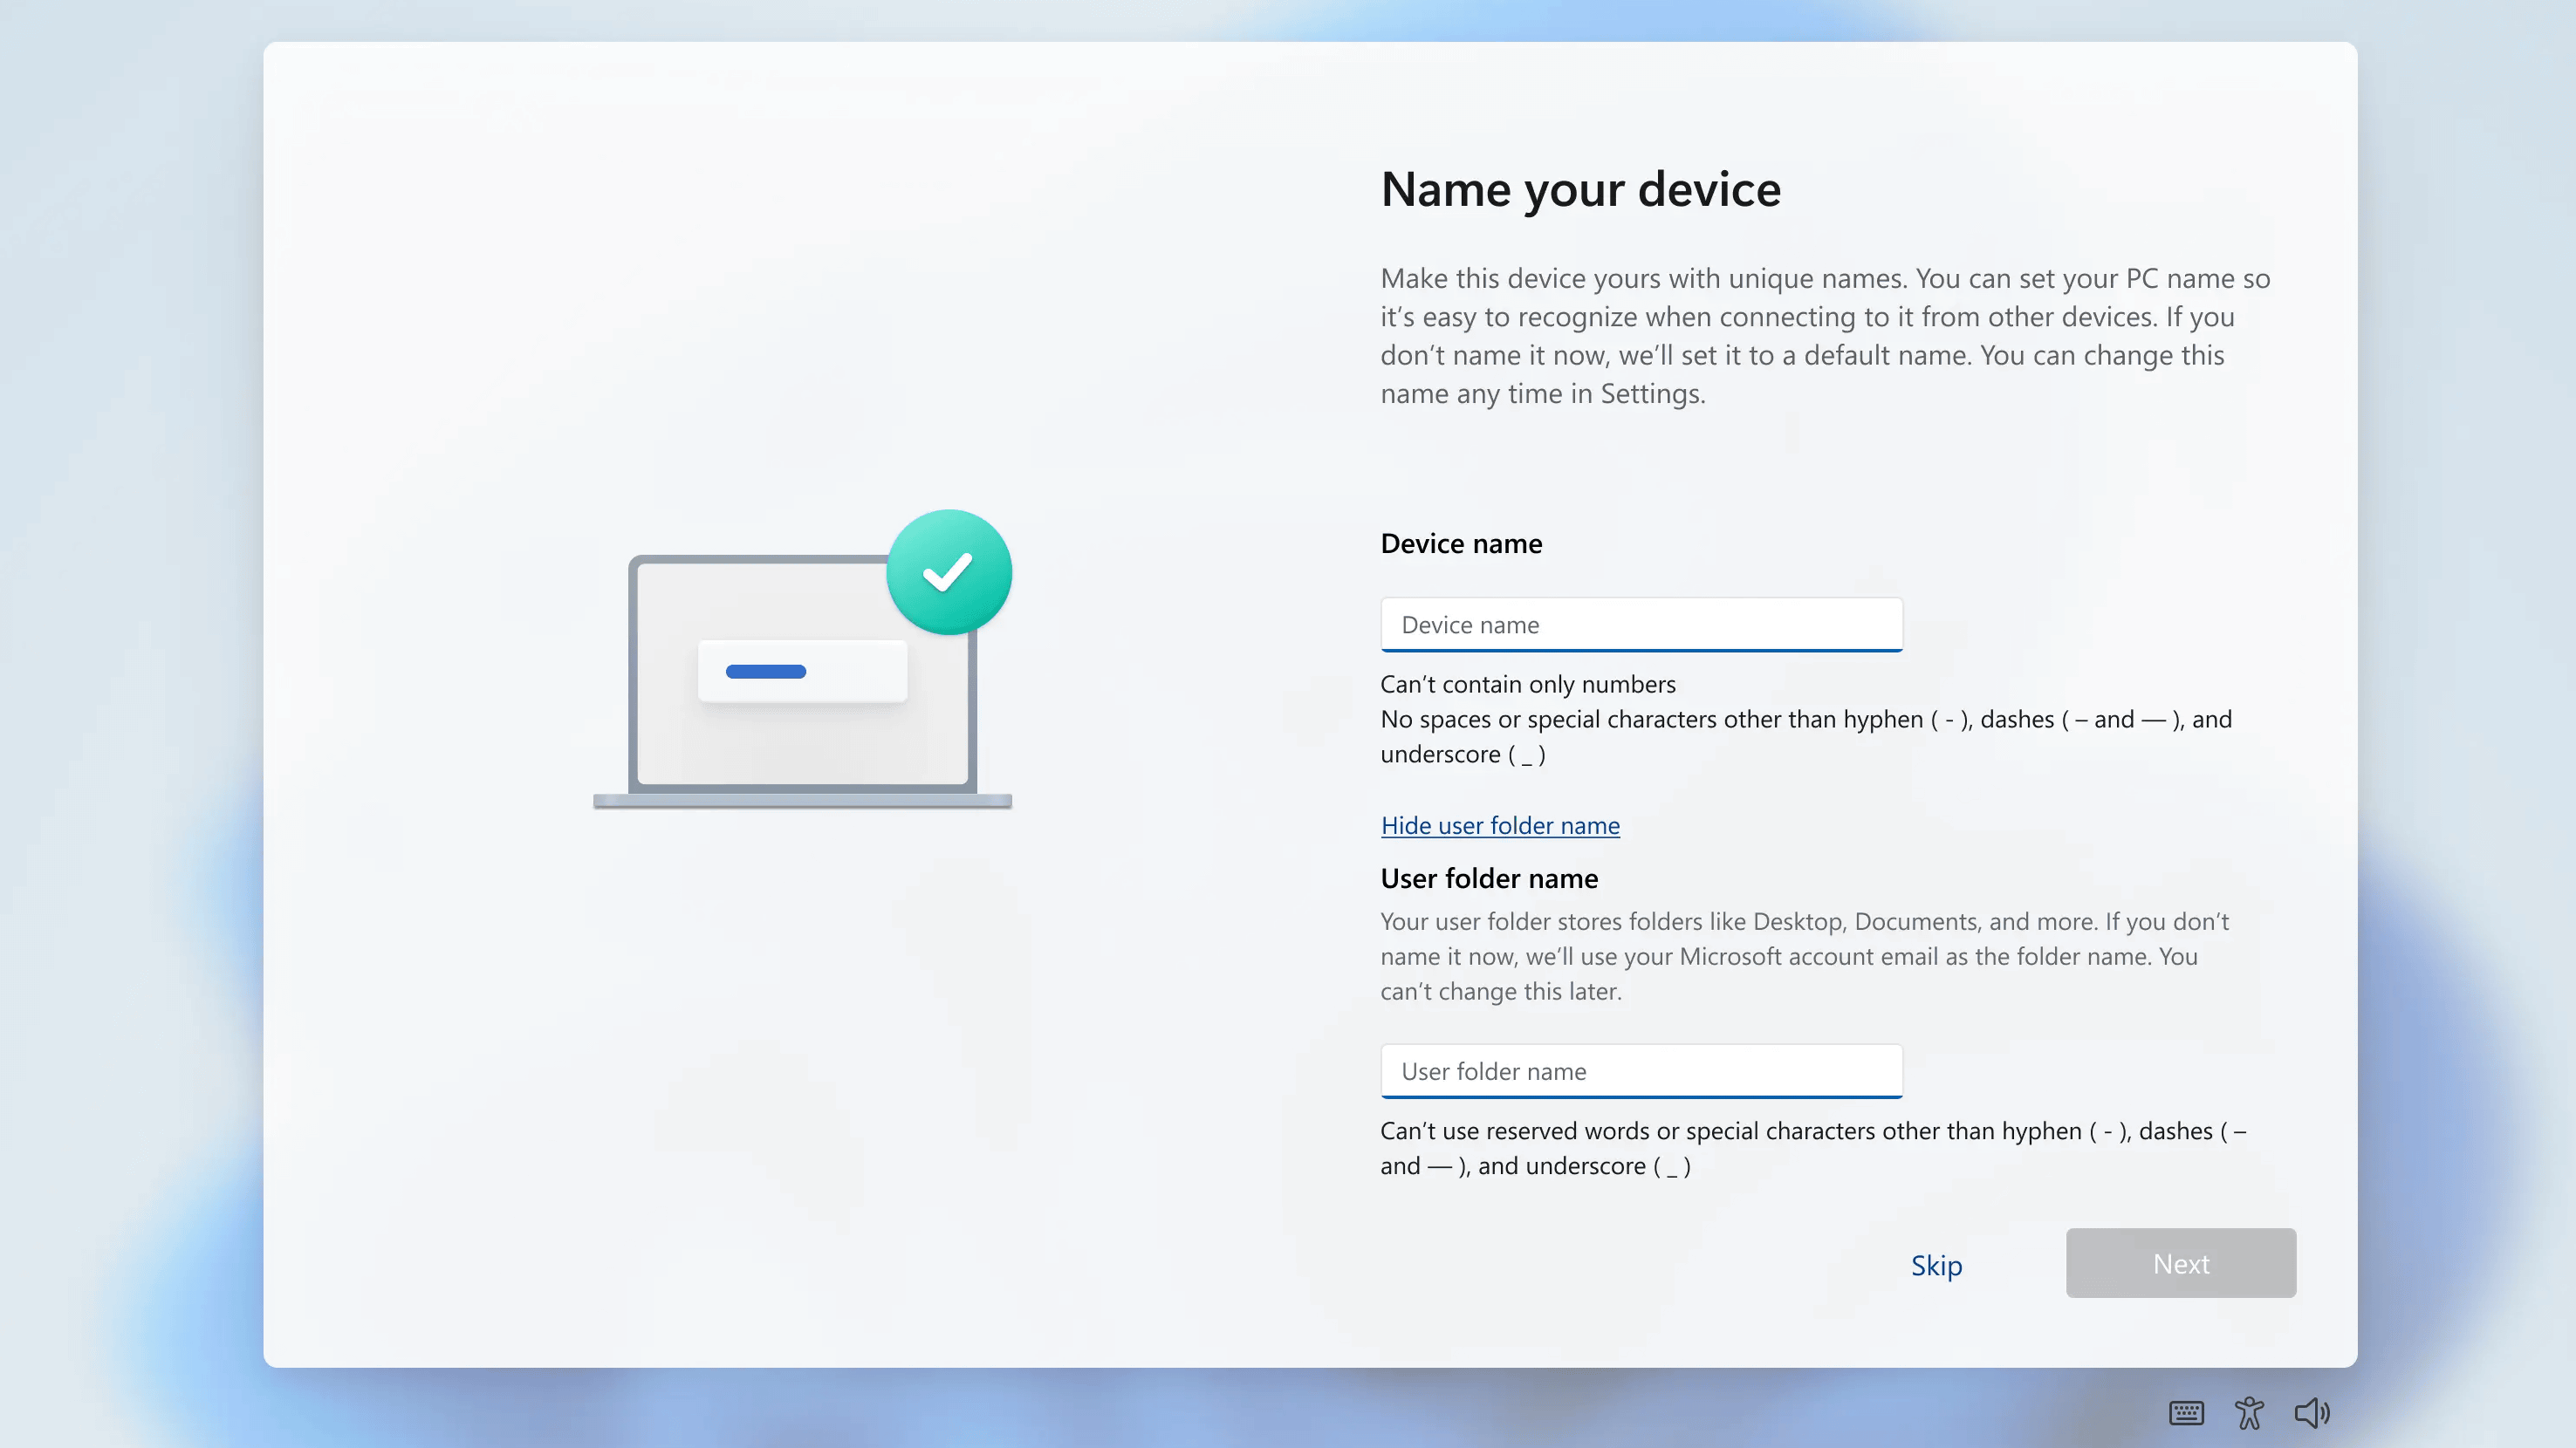The height and width of the screenshot is (1448, 2576).
Task: Focus the Device name text field
Action: pos(1641,625)
